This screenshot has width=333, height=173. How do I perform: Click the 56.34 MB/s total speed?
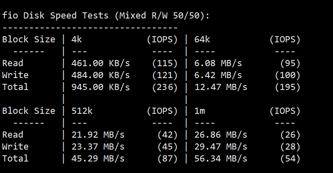click(x=220, y=158)
